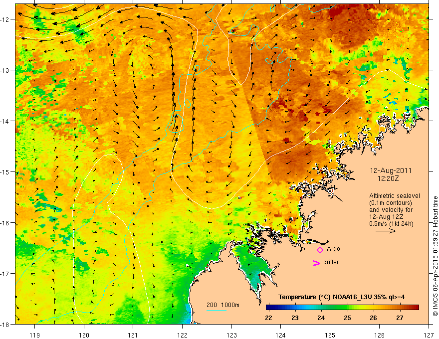Click the temperature color bar scale

point(342,308)
